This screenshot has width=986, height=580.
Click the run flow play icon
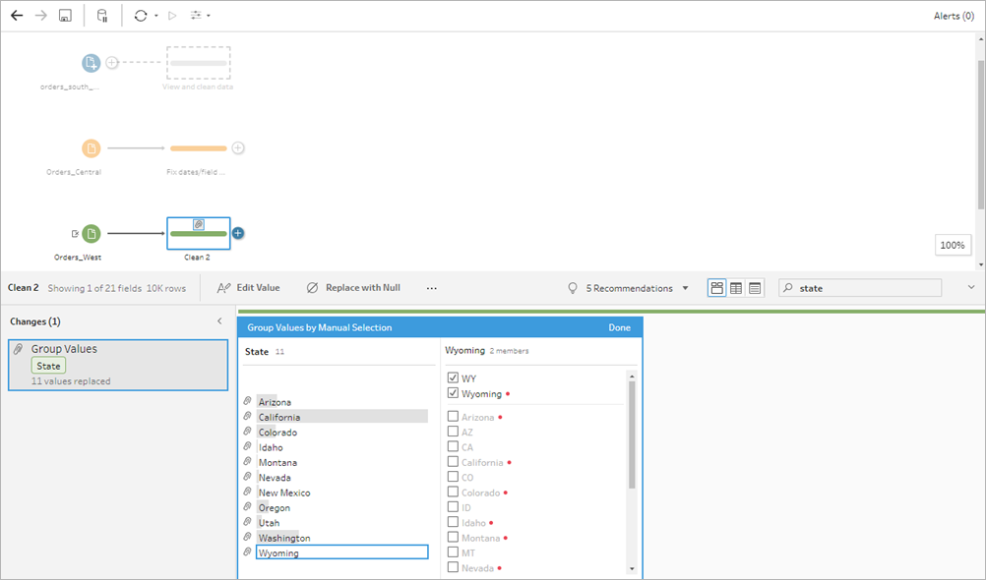coord(172,15)
